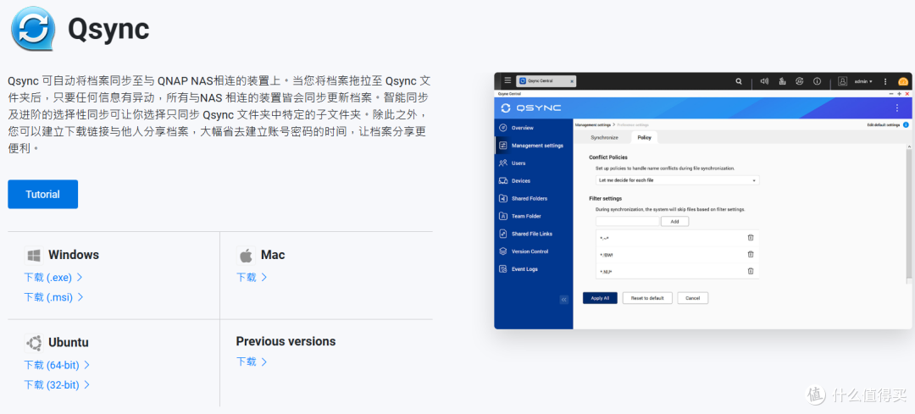Delete the *.~* filter with its trash icon

[751, 237]
